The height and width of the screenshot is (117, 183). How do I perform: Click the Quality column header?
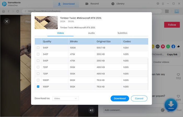pyautogui.click(x=55, y=41)
